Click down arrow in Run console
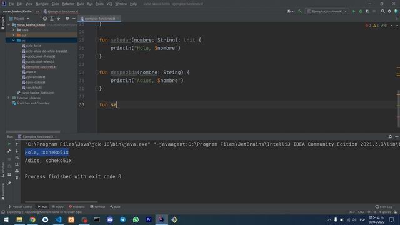The height and width of the screenshot is (225, 400). point(17,151)
